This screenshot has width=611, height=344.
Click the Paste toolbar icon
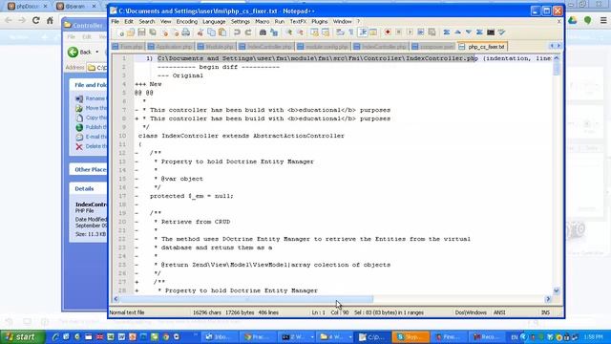pyautogui.click(x=222, y=32)
